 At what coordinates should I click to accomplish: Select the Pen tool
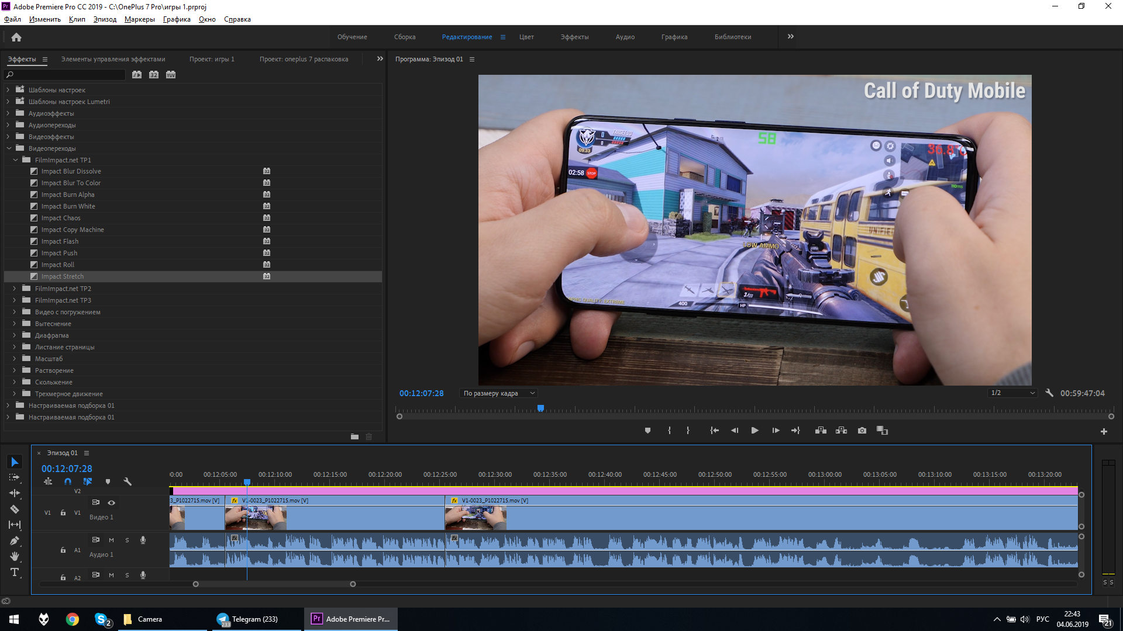pos(15,540)
